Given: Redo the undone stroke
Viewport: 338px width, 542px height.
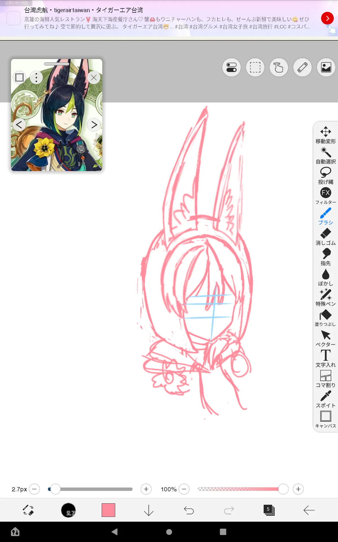Looking at the screenshot, I should pyautogui.click(x=229, y=510).
